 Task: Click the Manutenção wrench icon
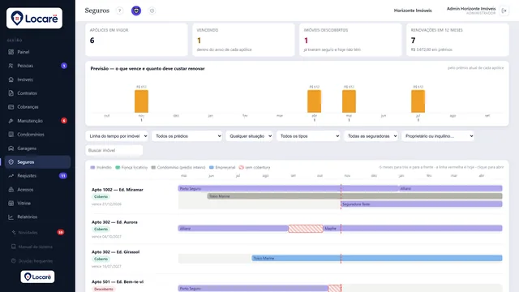click(x=11, y=121)
